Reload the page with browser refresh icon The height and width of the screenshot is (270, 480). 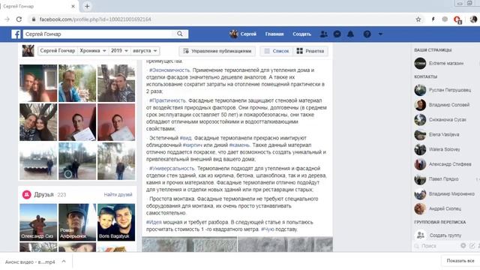click(x=19, y=19)
